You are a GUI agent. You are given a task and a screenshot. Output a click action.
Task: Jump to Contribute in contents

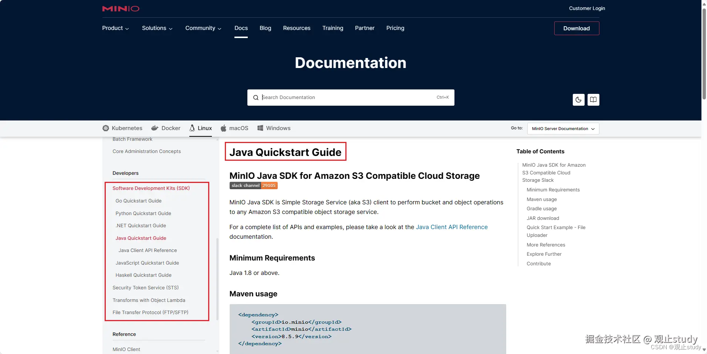538,264
